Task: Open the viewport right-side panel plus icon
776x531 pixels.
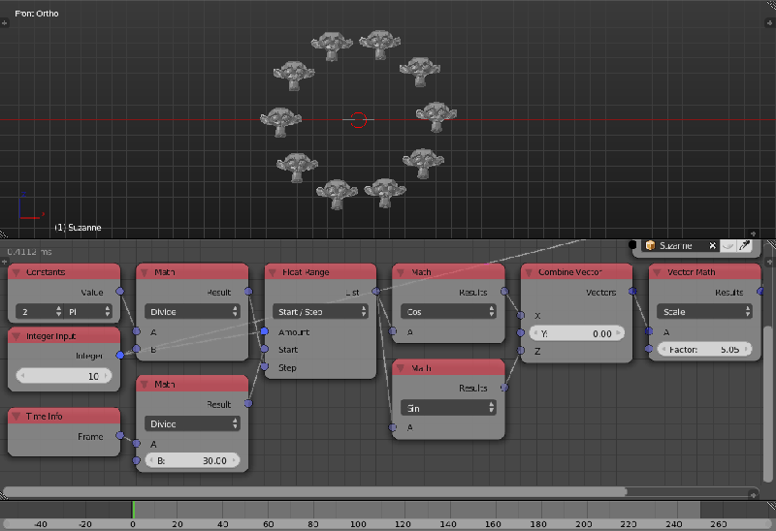Action: (x=770, y=22)
